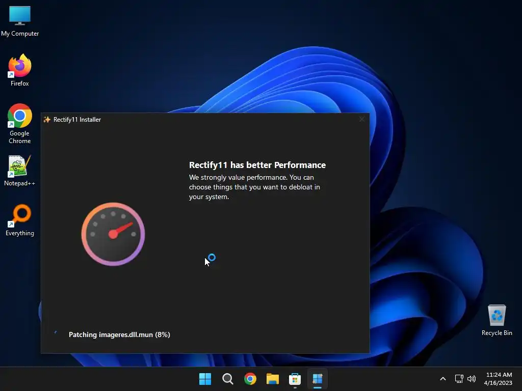Open the network status tray icon
The width and height of the screenshot is (522, 391).
(x=459, y=379)
